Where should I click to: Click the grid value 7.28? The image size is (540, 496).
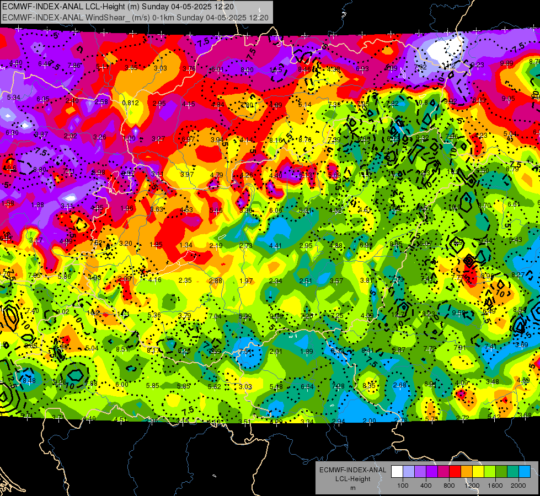(338, 386)
